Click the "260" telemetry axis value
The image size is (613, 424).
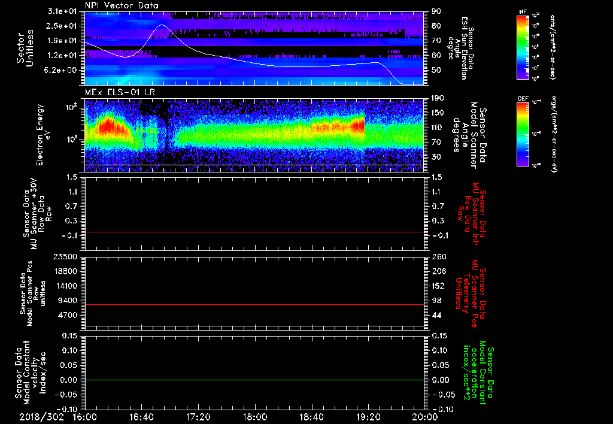click(x=439, y=256)
